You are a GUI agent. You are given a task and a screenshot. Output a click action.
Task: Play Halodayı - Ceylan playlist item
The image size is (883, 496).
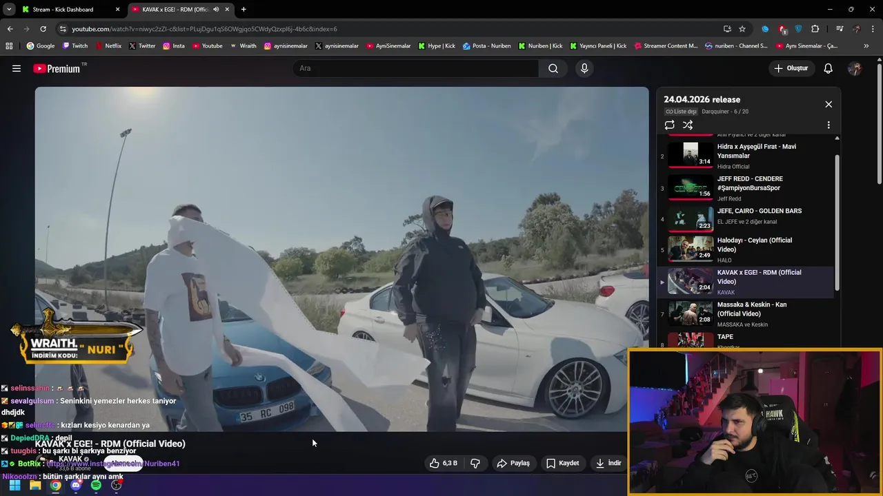tap(745, 251)
